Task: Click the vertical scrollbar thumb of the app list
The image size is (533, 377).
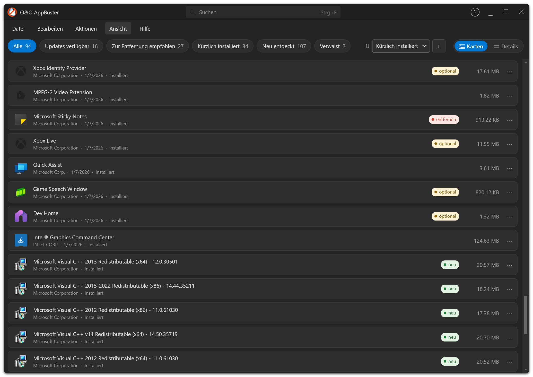Action: click(526, 315)
